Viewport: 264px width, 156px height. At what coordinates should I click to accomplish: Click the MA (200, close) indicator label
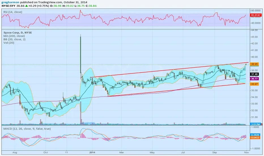click(x=14, y=36)
